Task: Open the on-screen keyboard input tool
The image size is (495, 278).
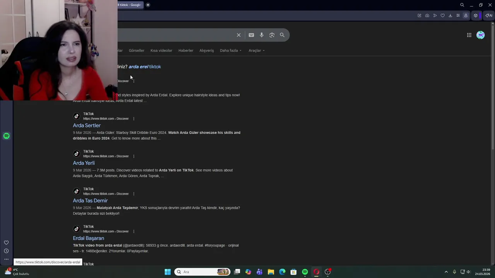Action: tap(251, 35)
